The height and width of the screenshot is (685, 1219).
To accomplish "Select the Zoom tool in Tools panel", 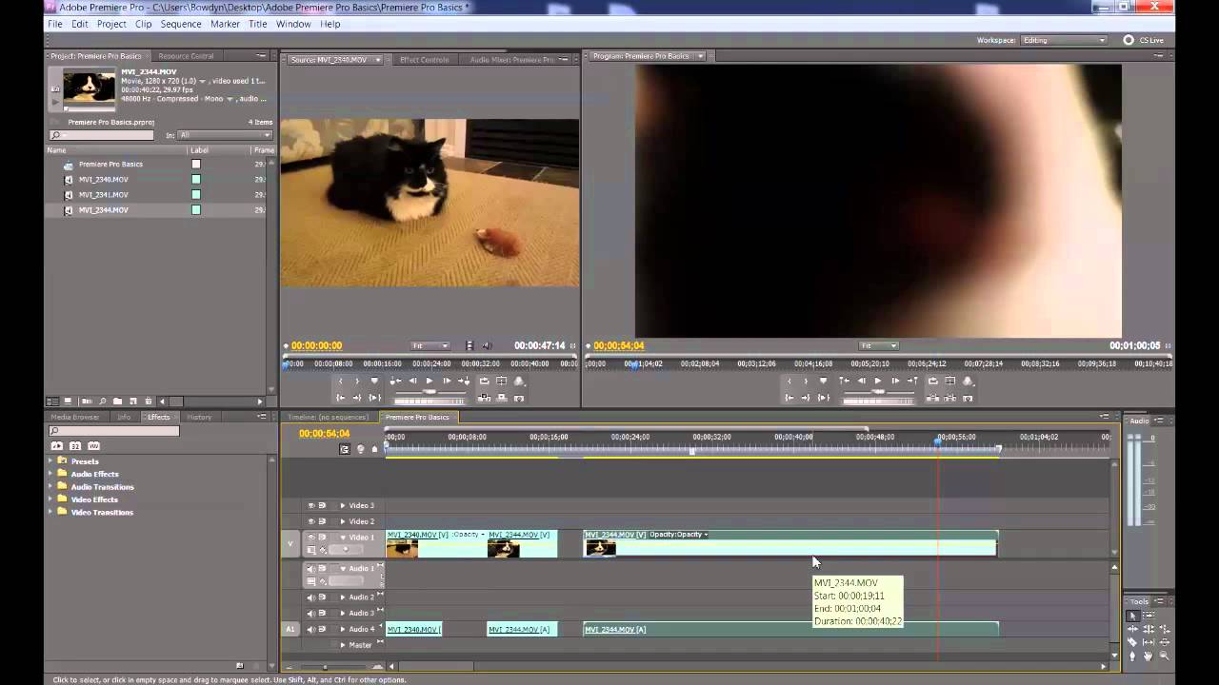I will coord(1164,655).
